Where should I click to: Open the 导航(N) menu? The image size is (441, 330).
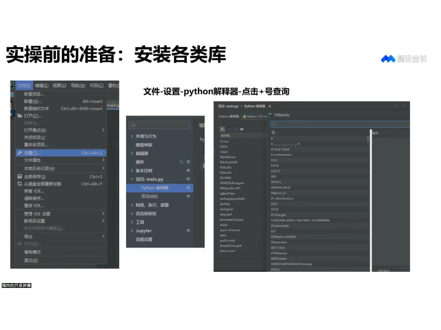[78, 85]
